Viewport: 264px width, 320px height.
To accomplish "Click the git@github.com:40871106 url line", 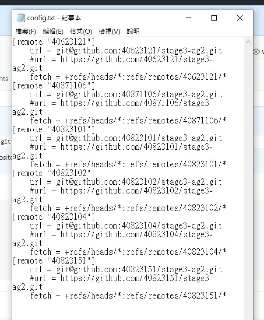I will 126,94.
